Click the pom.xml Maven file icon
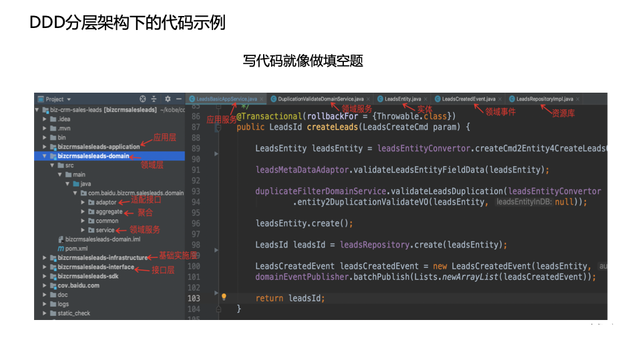The width and height of the screenshot is (641, 360). point(61,249)
